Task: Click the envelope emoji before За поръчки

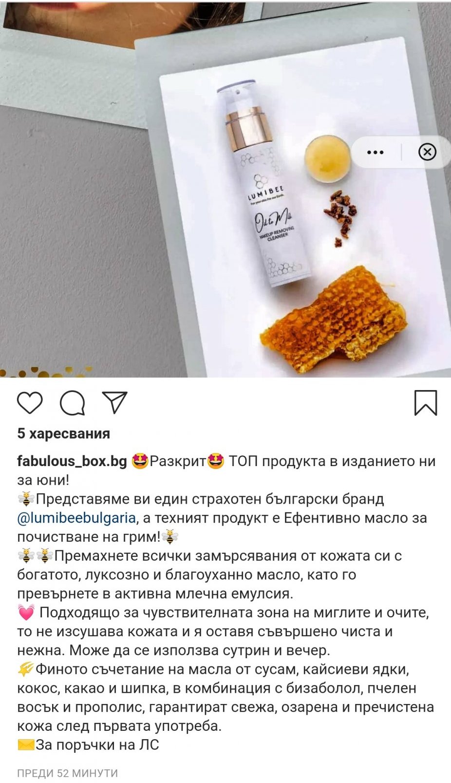Action: pos(26,745)
